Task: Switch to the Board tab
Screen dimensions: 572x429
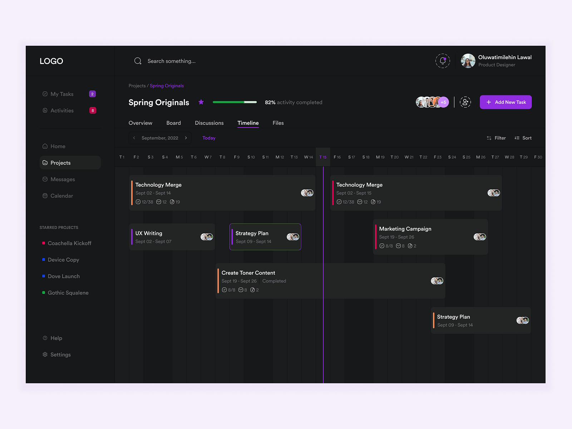Action: coord(174,123)
